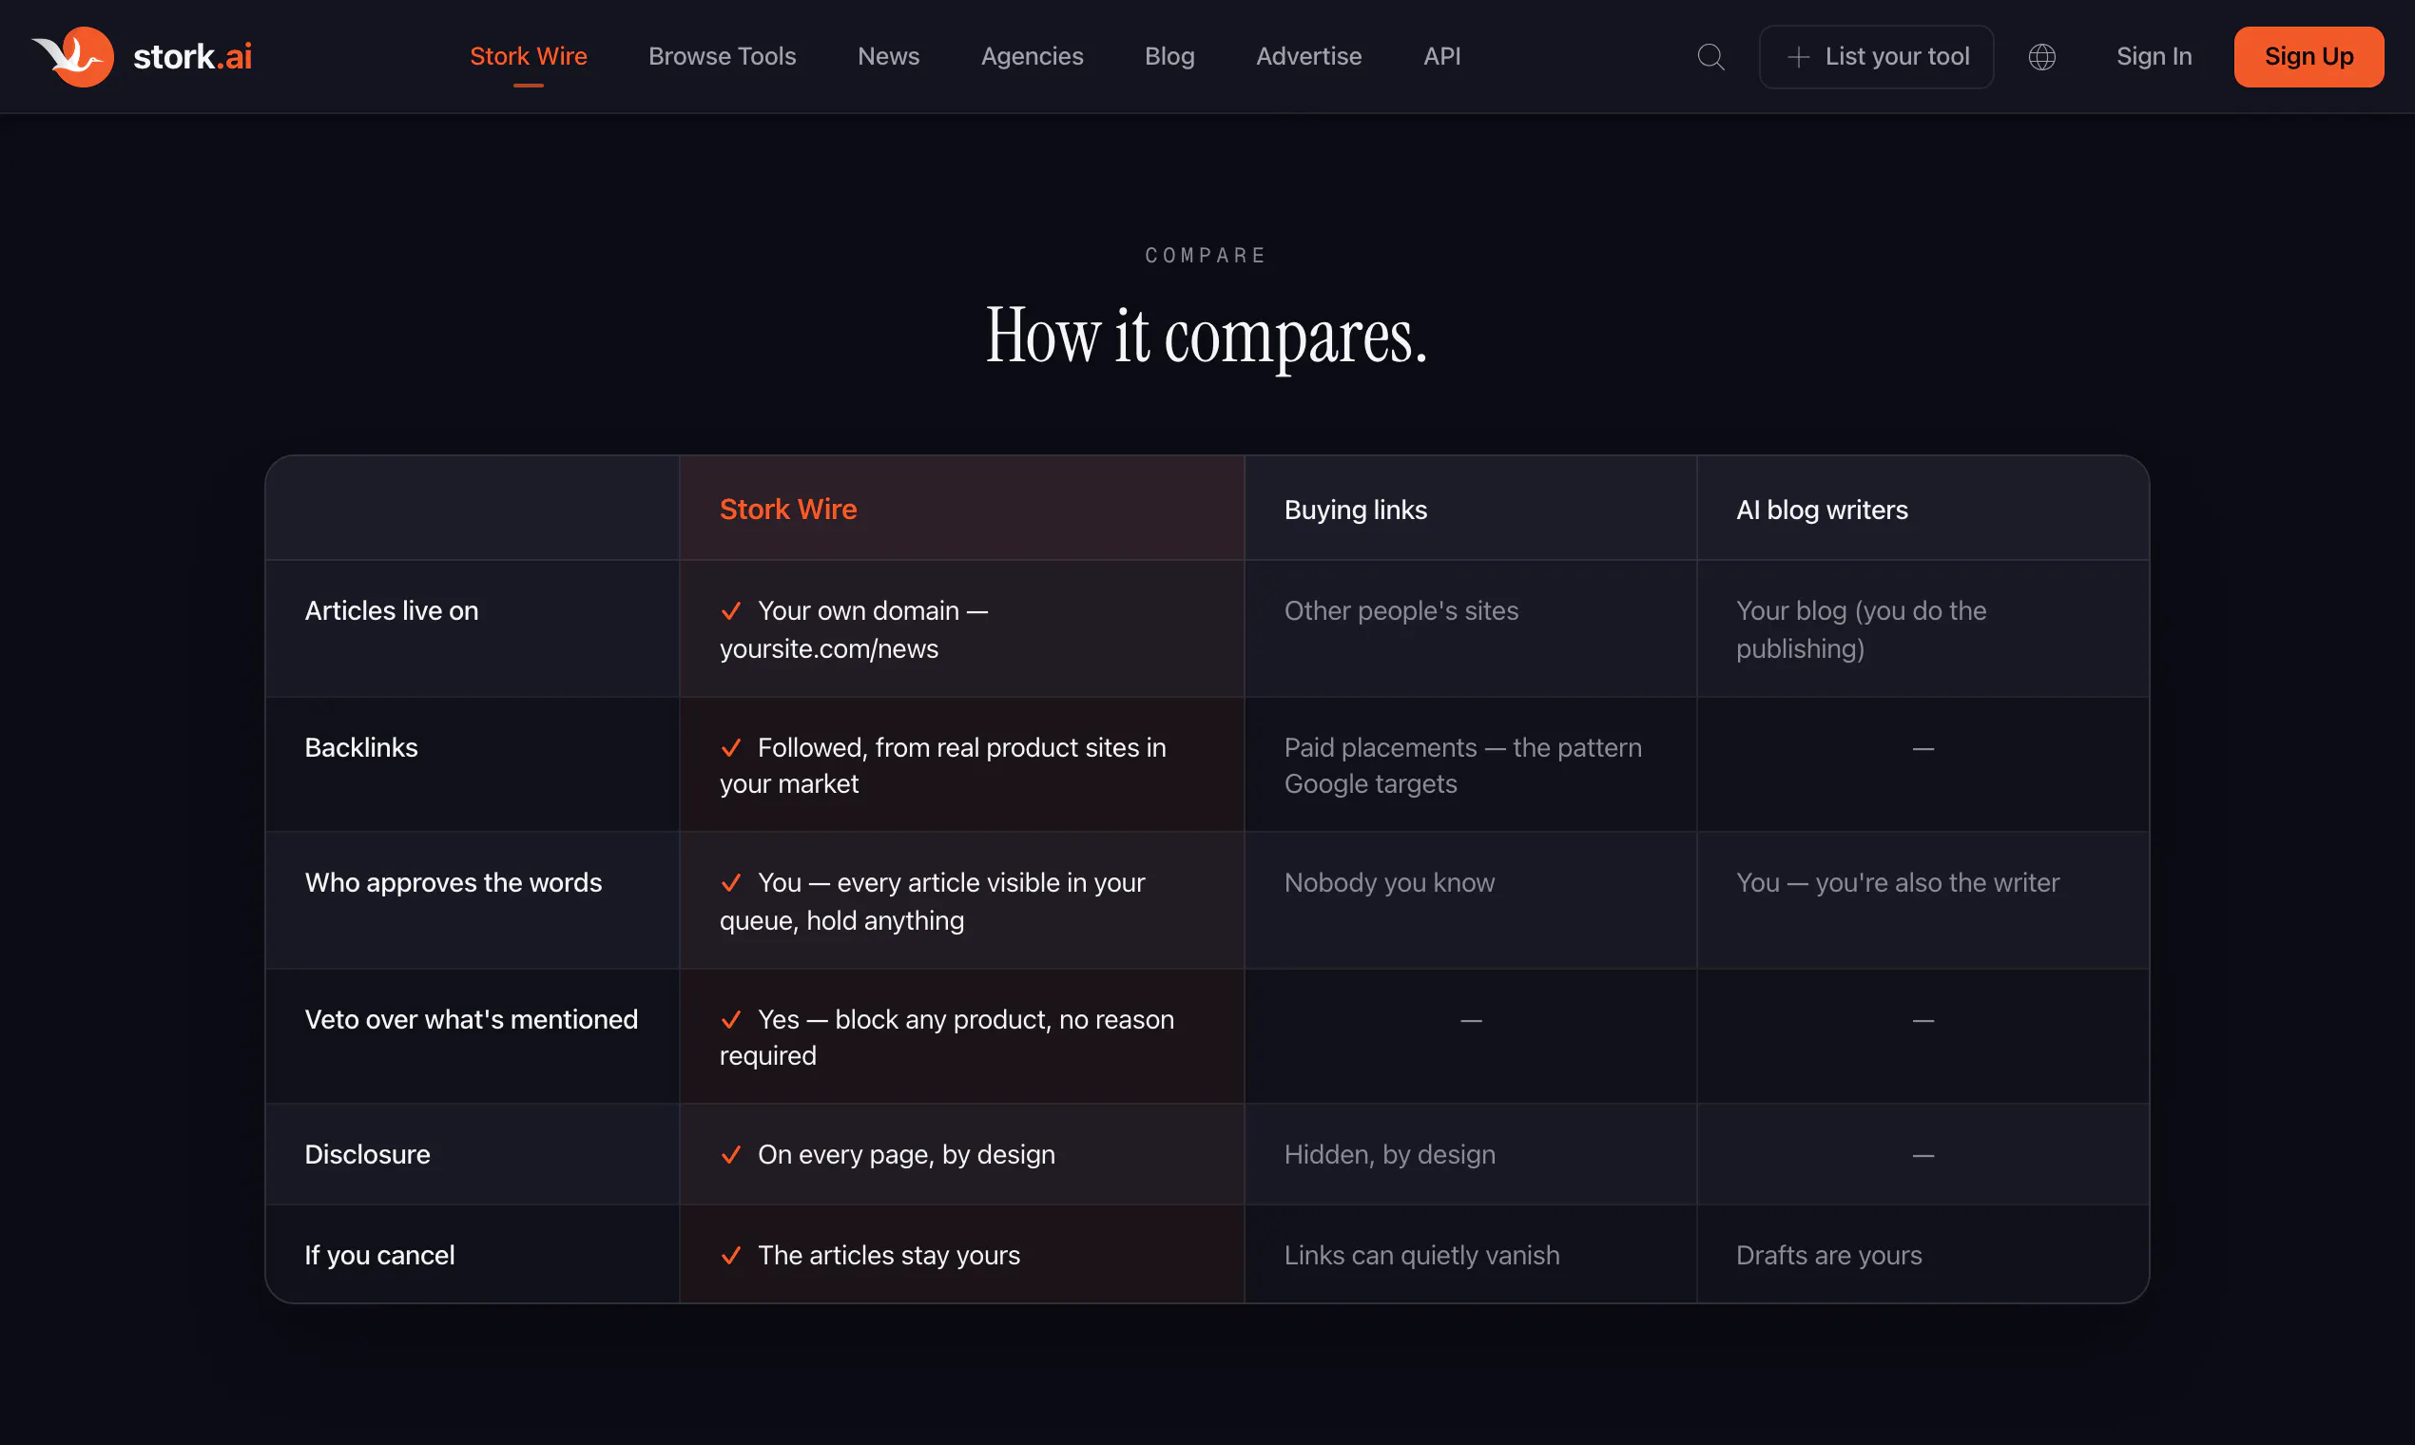Click the checkmark in the Disclosure row
Viewport: 2415px width, 1445px height.
pos(730,1155)
